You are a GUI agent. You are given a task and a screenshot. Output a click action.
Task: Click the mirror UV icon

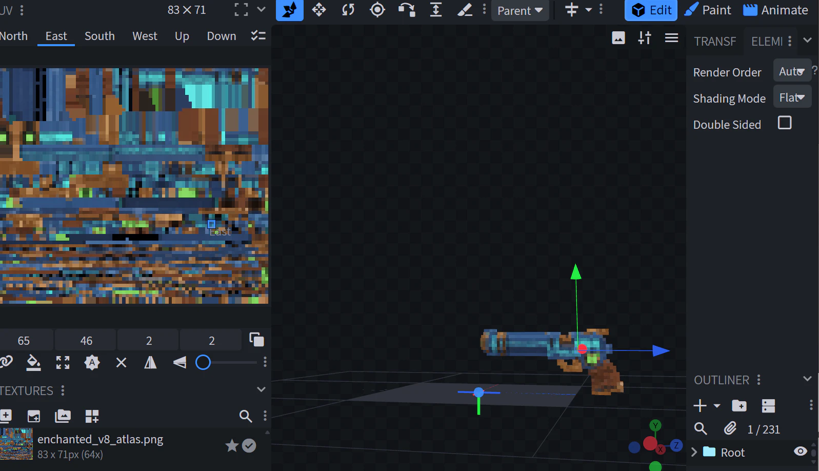(x=150, y=363)
